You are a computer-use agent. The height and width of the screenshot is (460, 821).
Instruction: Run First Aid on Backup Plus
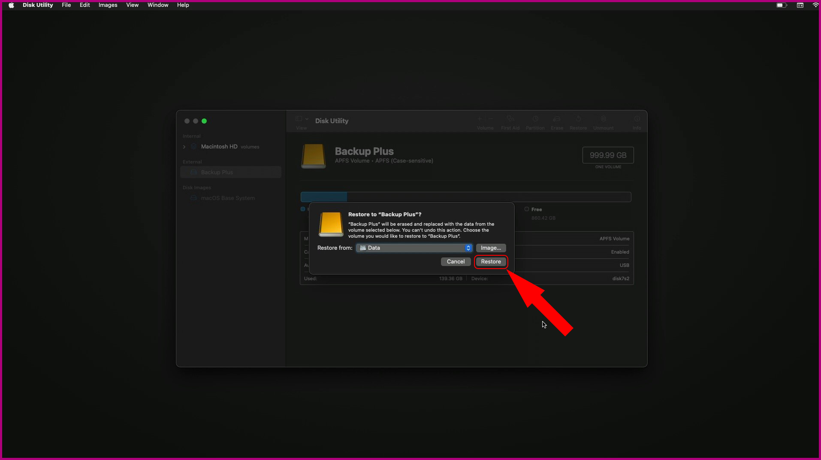[x=510, y=122]
